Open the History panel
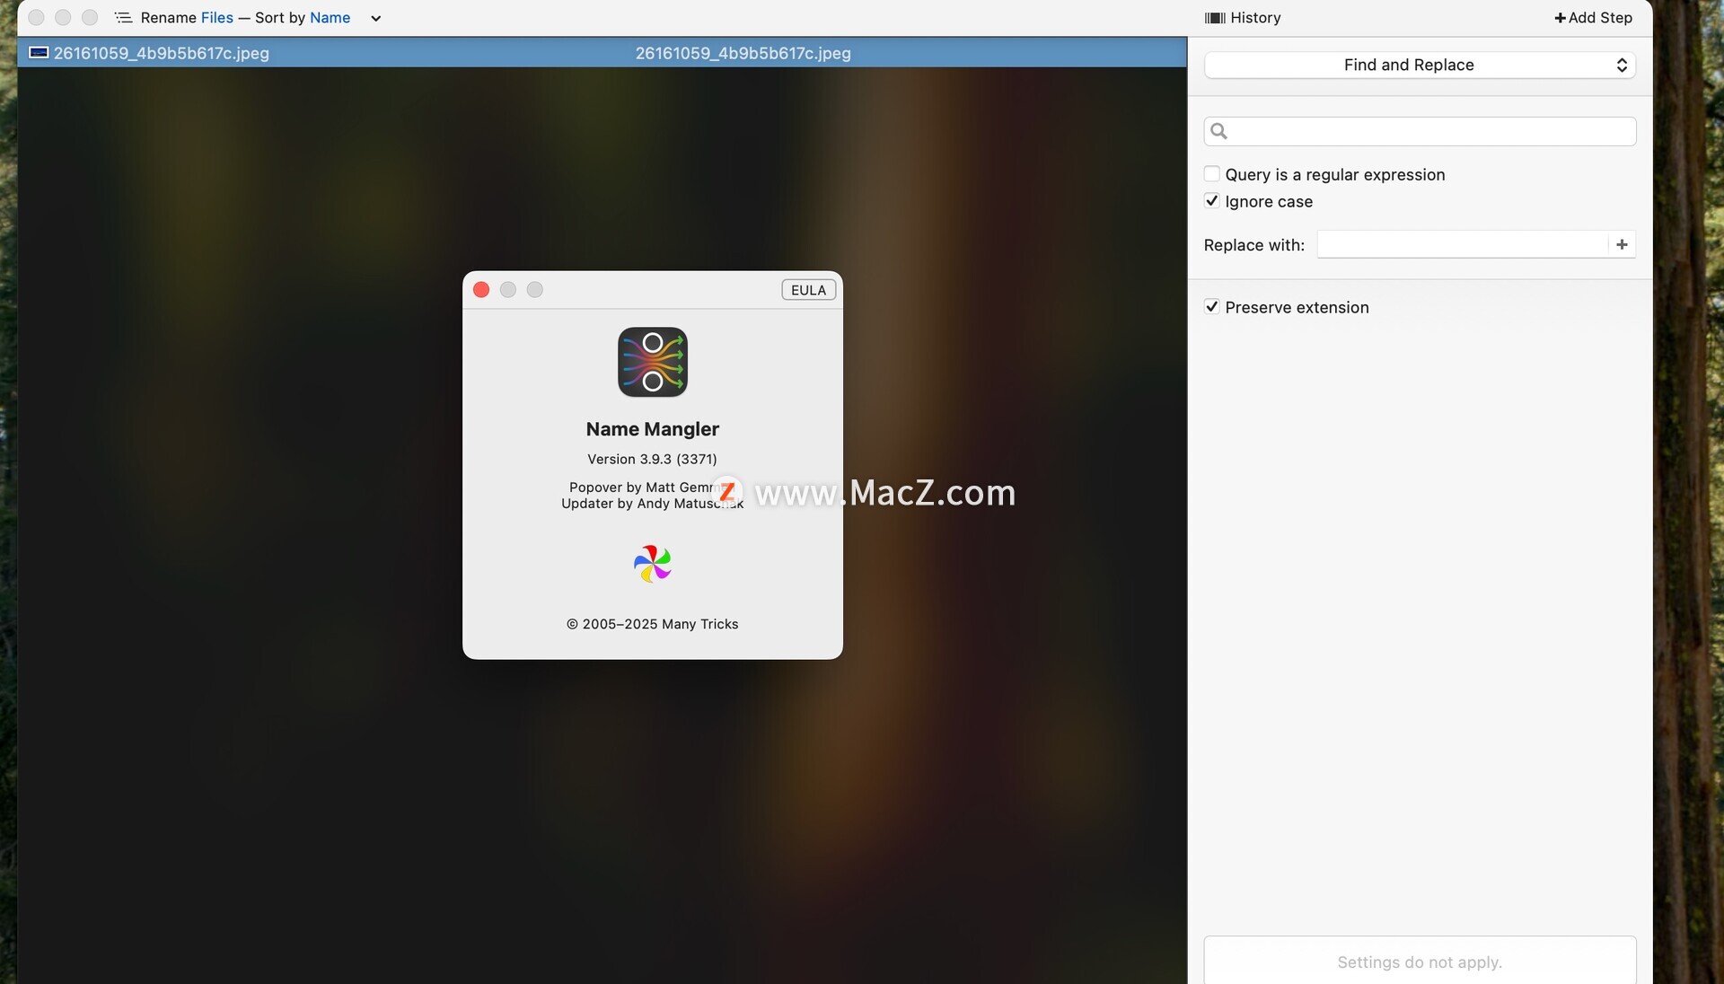 [x=1243, y=18]
